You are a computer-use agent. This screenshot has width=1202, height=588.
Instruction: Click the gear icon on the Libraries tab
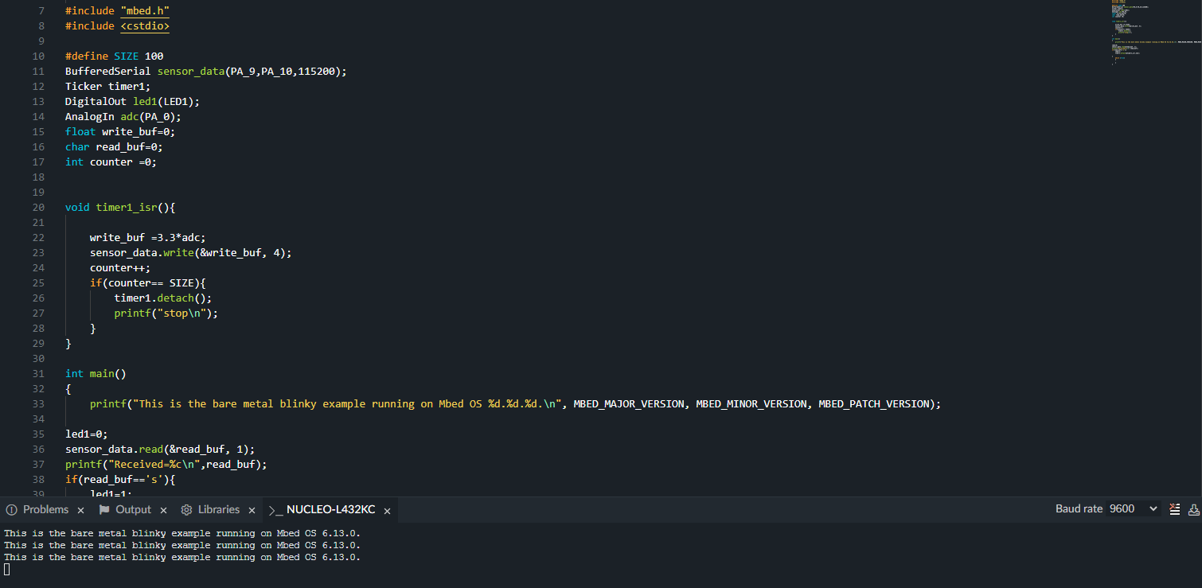pos(186,509)
